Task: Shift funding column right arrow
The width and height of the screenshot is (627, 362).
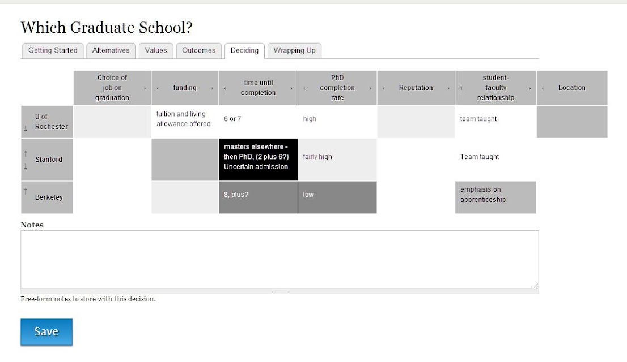Action: tap(213, 88)
